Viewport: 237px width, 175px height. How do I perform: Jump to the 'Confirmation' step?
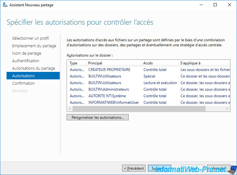tap(23, 83)
